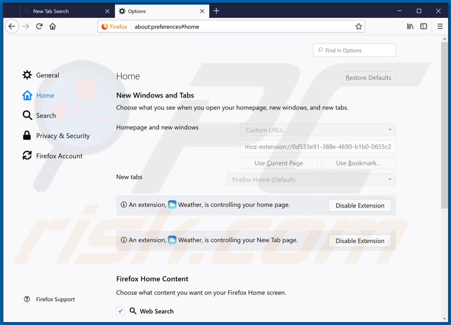Click the info icon in home page notice
This screenshot has height=325, width=451.
click(124, 205)
